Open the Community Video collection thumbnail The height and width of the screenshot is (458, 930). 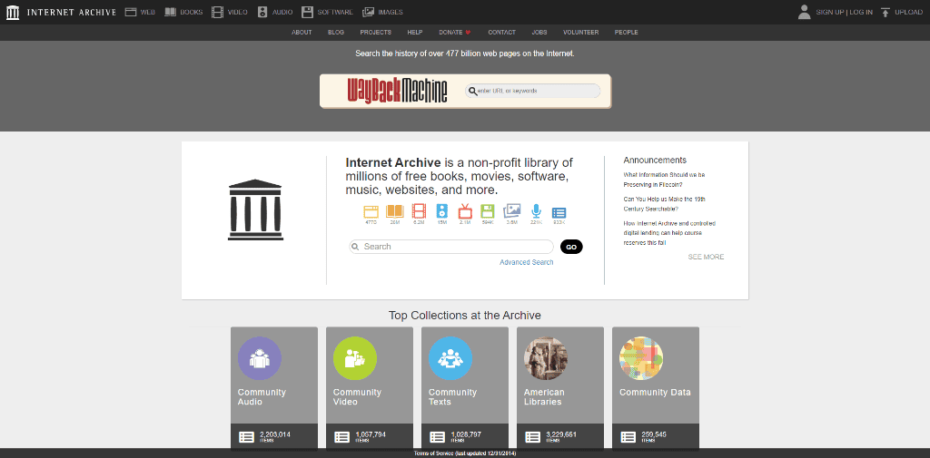tap(355, 358)
